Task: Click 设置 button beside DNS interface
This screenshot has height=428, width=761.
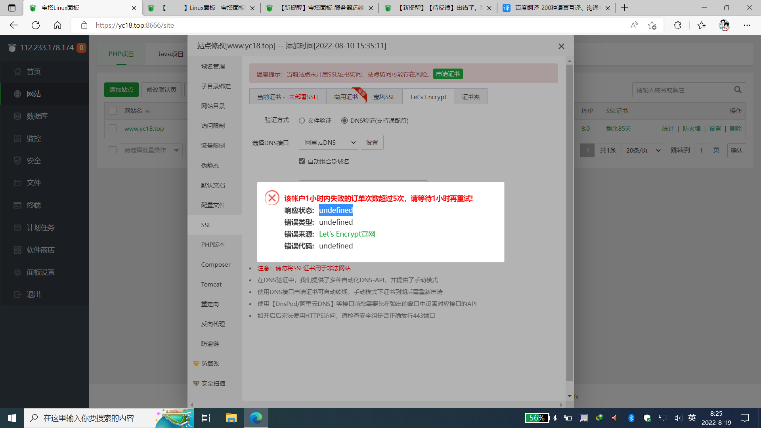Action: [372, 142]
